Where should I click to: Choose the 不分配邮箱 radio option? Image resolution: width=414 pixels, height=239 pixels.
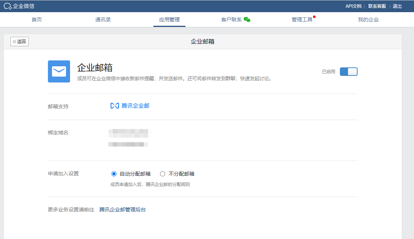pos(163,174)
